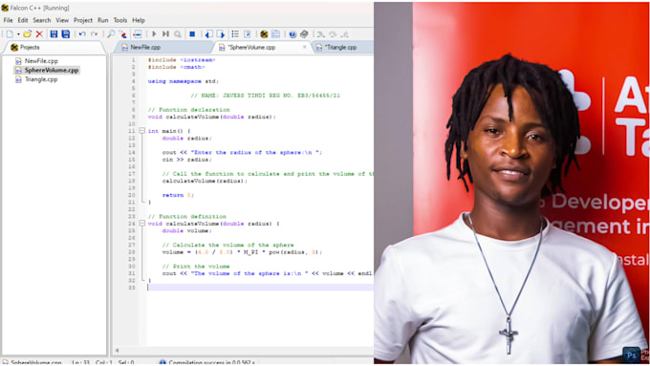The width and height of the screenshot is (650, 366).
Task: Click the Photoshop Ps icon bottom right
Action: pos(631,355)
